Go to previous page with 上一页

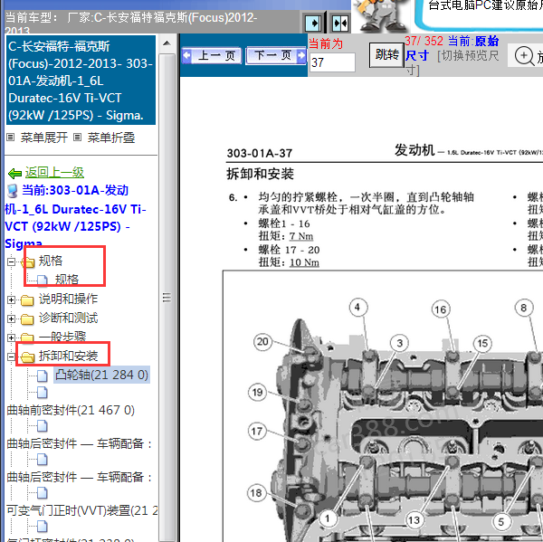(213, 56)
